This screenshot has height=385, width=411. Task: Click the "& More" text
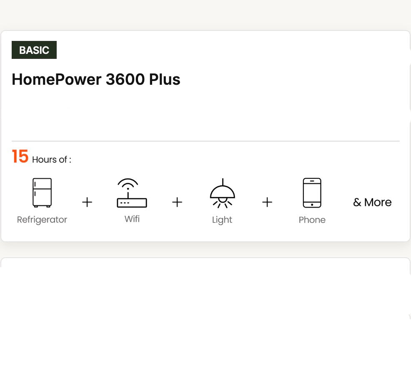click(372, 203)
